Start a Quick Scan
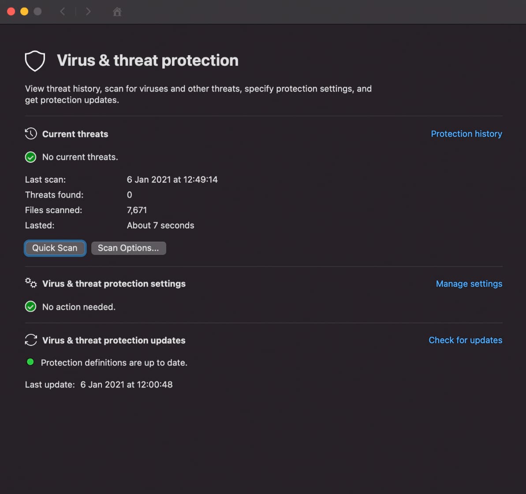The image size is (526, 494). (x=55, y=248)
